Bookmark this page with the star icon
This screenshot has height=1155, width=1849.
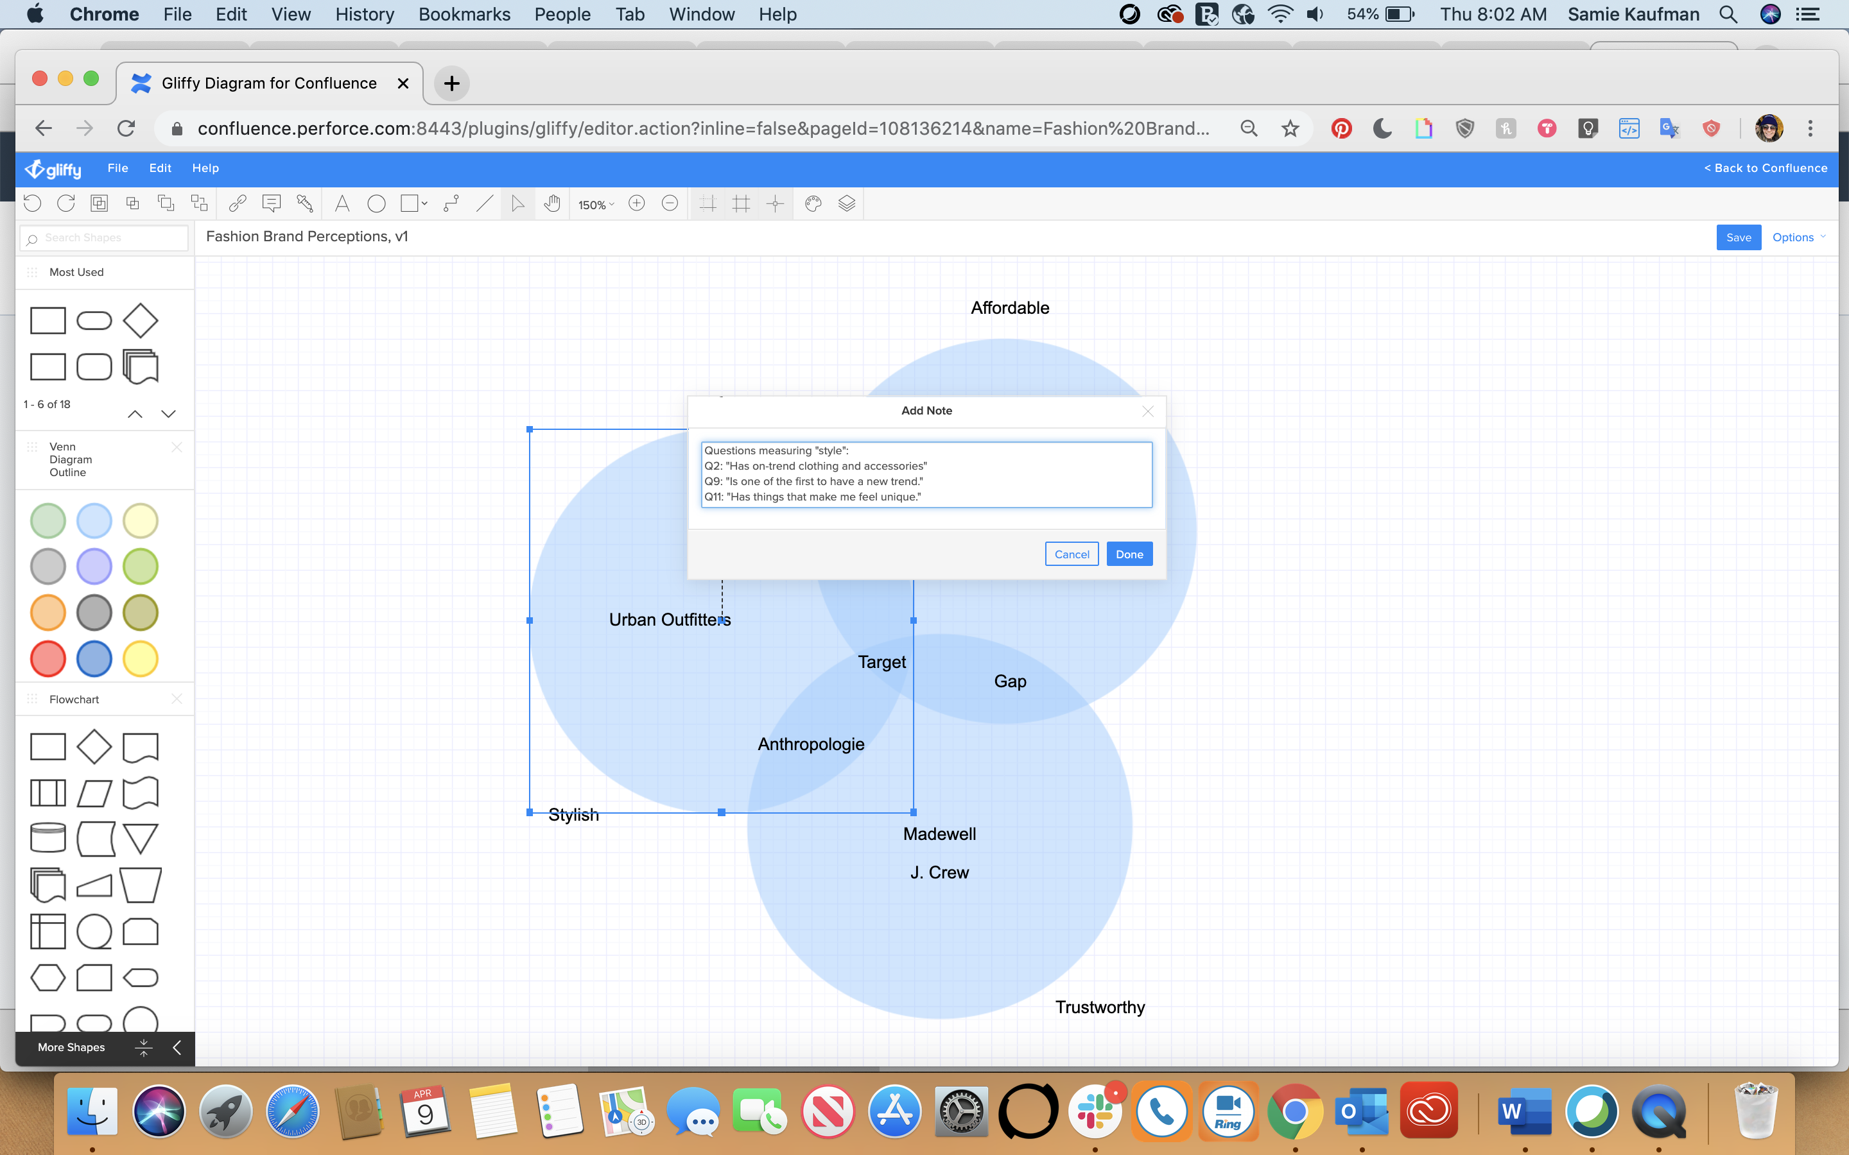[1290, 128]
